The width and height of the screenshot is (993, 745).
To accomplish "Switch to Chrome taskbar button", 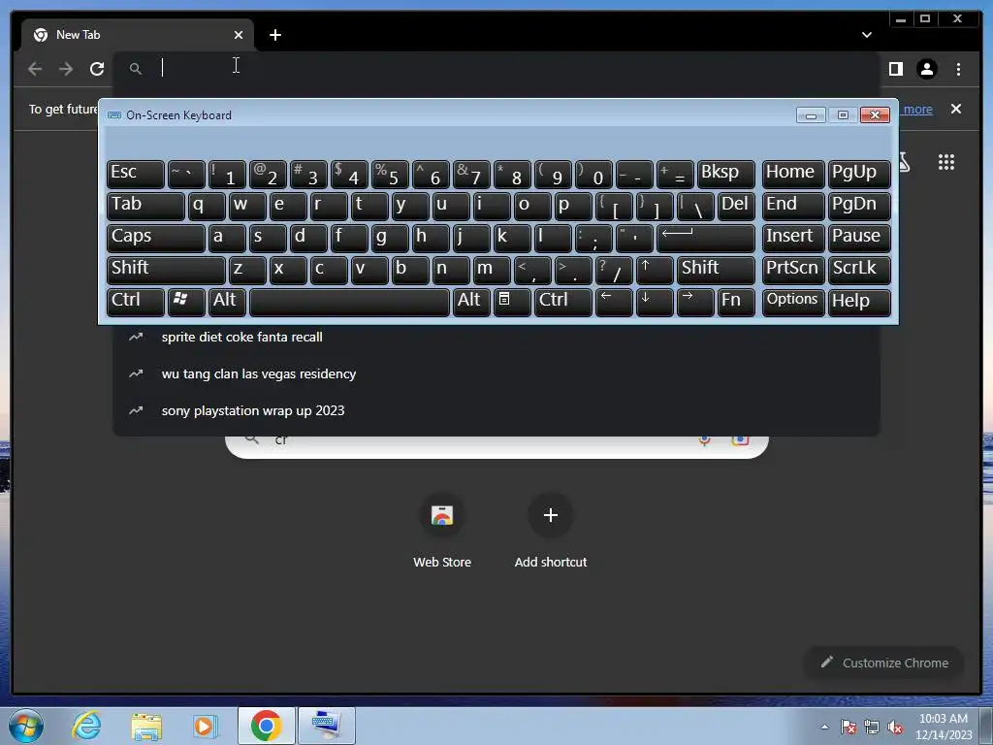I will 266,726.
